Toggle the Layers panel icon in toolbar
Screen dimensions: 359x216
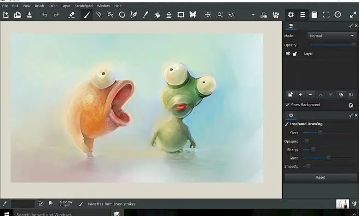pos(303,15)
